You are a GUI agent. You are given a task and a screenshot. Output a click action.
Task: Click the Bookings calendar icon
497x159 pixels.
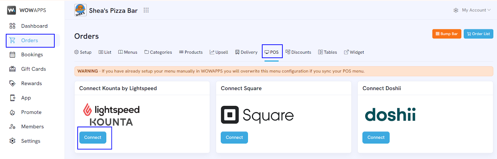[12, 55]
